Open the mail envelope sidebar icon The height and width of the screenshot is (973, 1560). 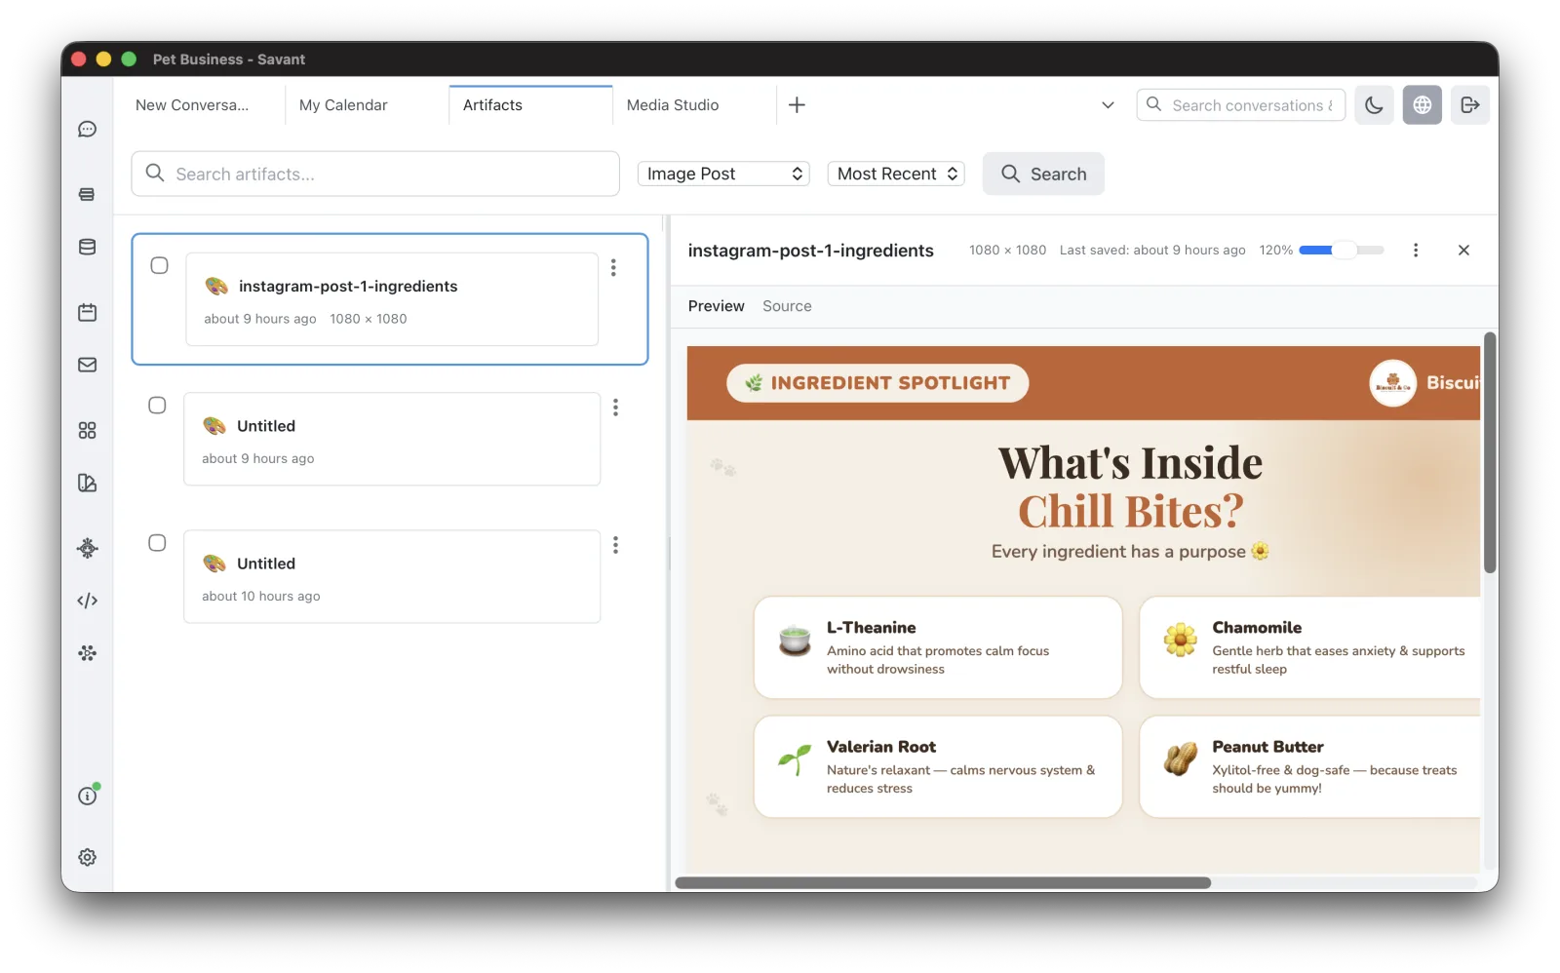point(87,365)
